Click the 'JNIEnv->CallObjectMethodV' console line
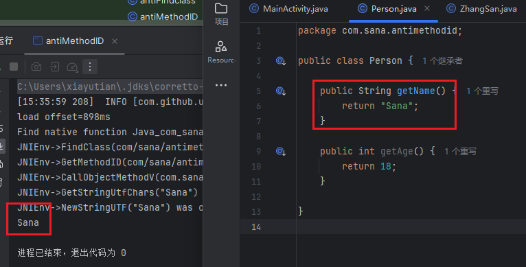526x267 pixels. coord(110,177)
